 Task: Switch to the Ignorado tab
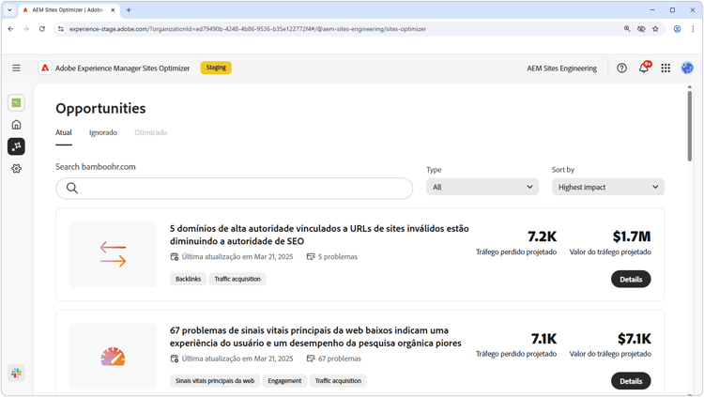103,132
